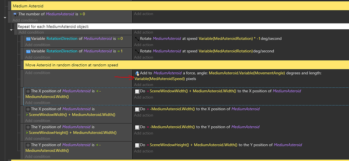The width and height of the screenshot is (349, 161).
Task: Collapse the Repeat for each MediumAsteroid event
Action: 11,30
